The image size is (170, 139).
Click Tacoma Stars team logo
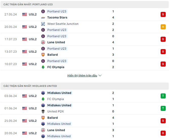click(43, 17)
